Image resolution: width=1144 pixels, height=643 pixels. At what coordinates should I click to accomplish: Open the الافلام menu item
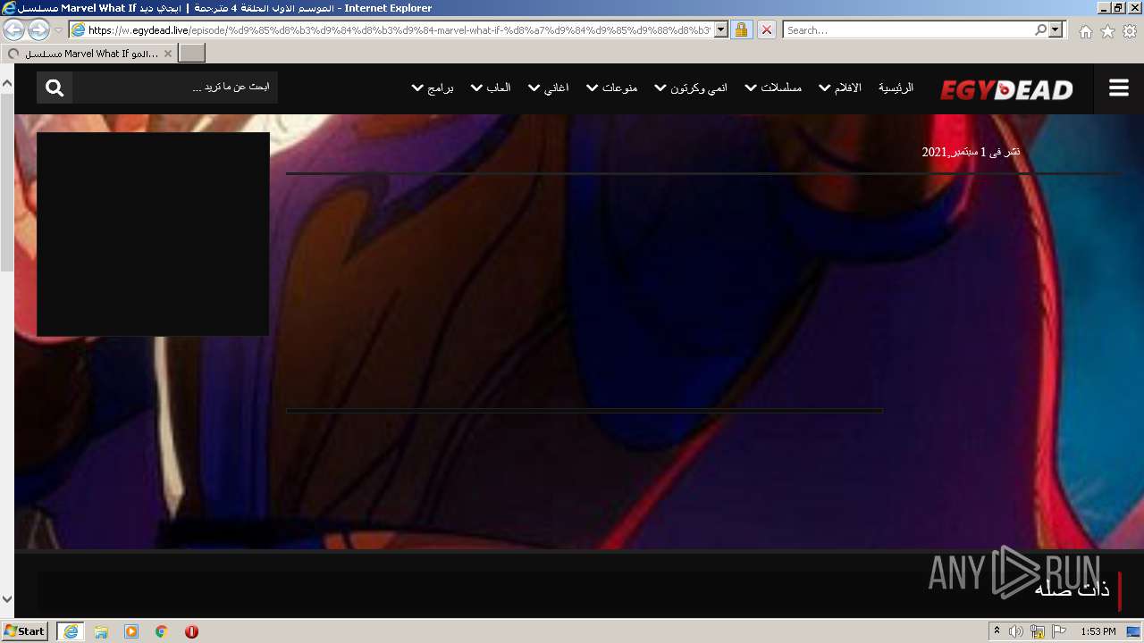tap(847, 88)
